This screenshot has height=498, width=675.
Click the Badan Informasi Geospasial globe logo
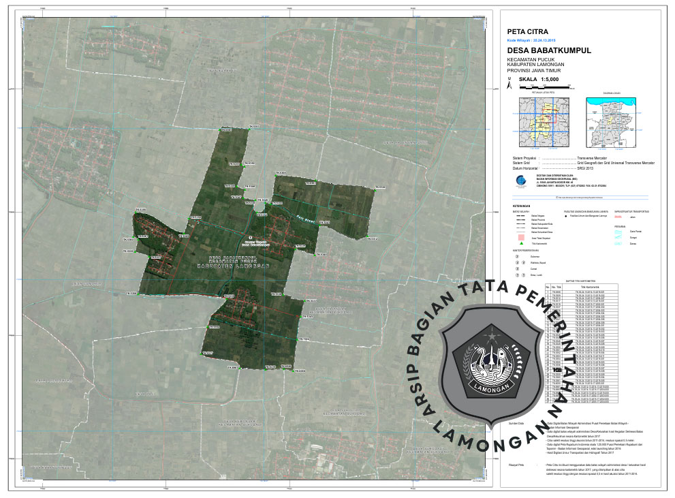click(521, 181)
